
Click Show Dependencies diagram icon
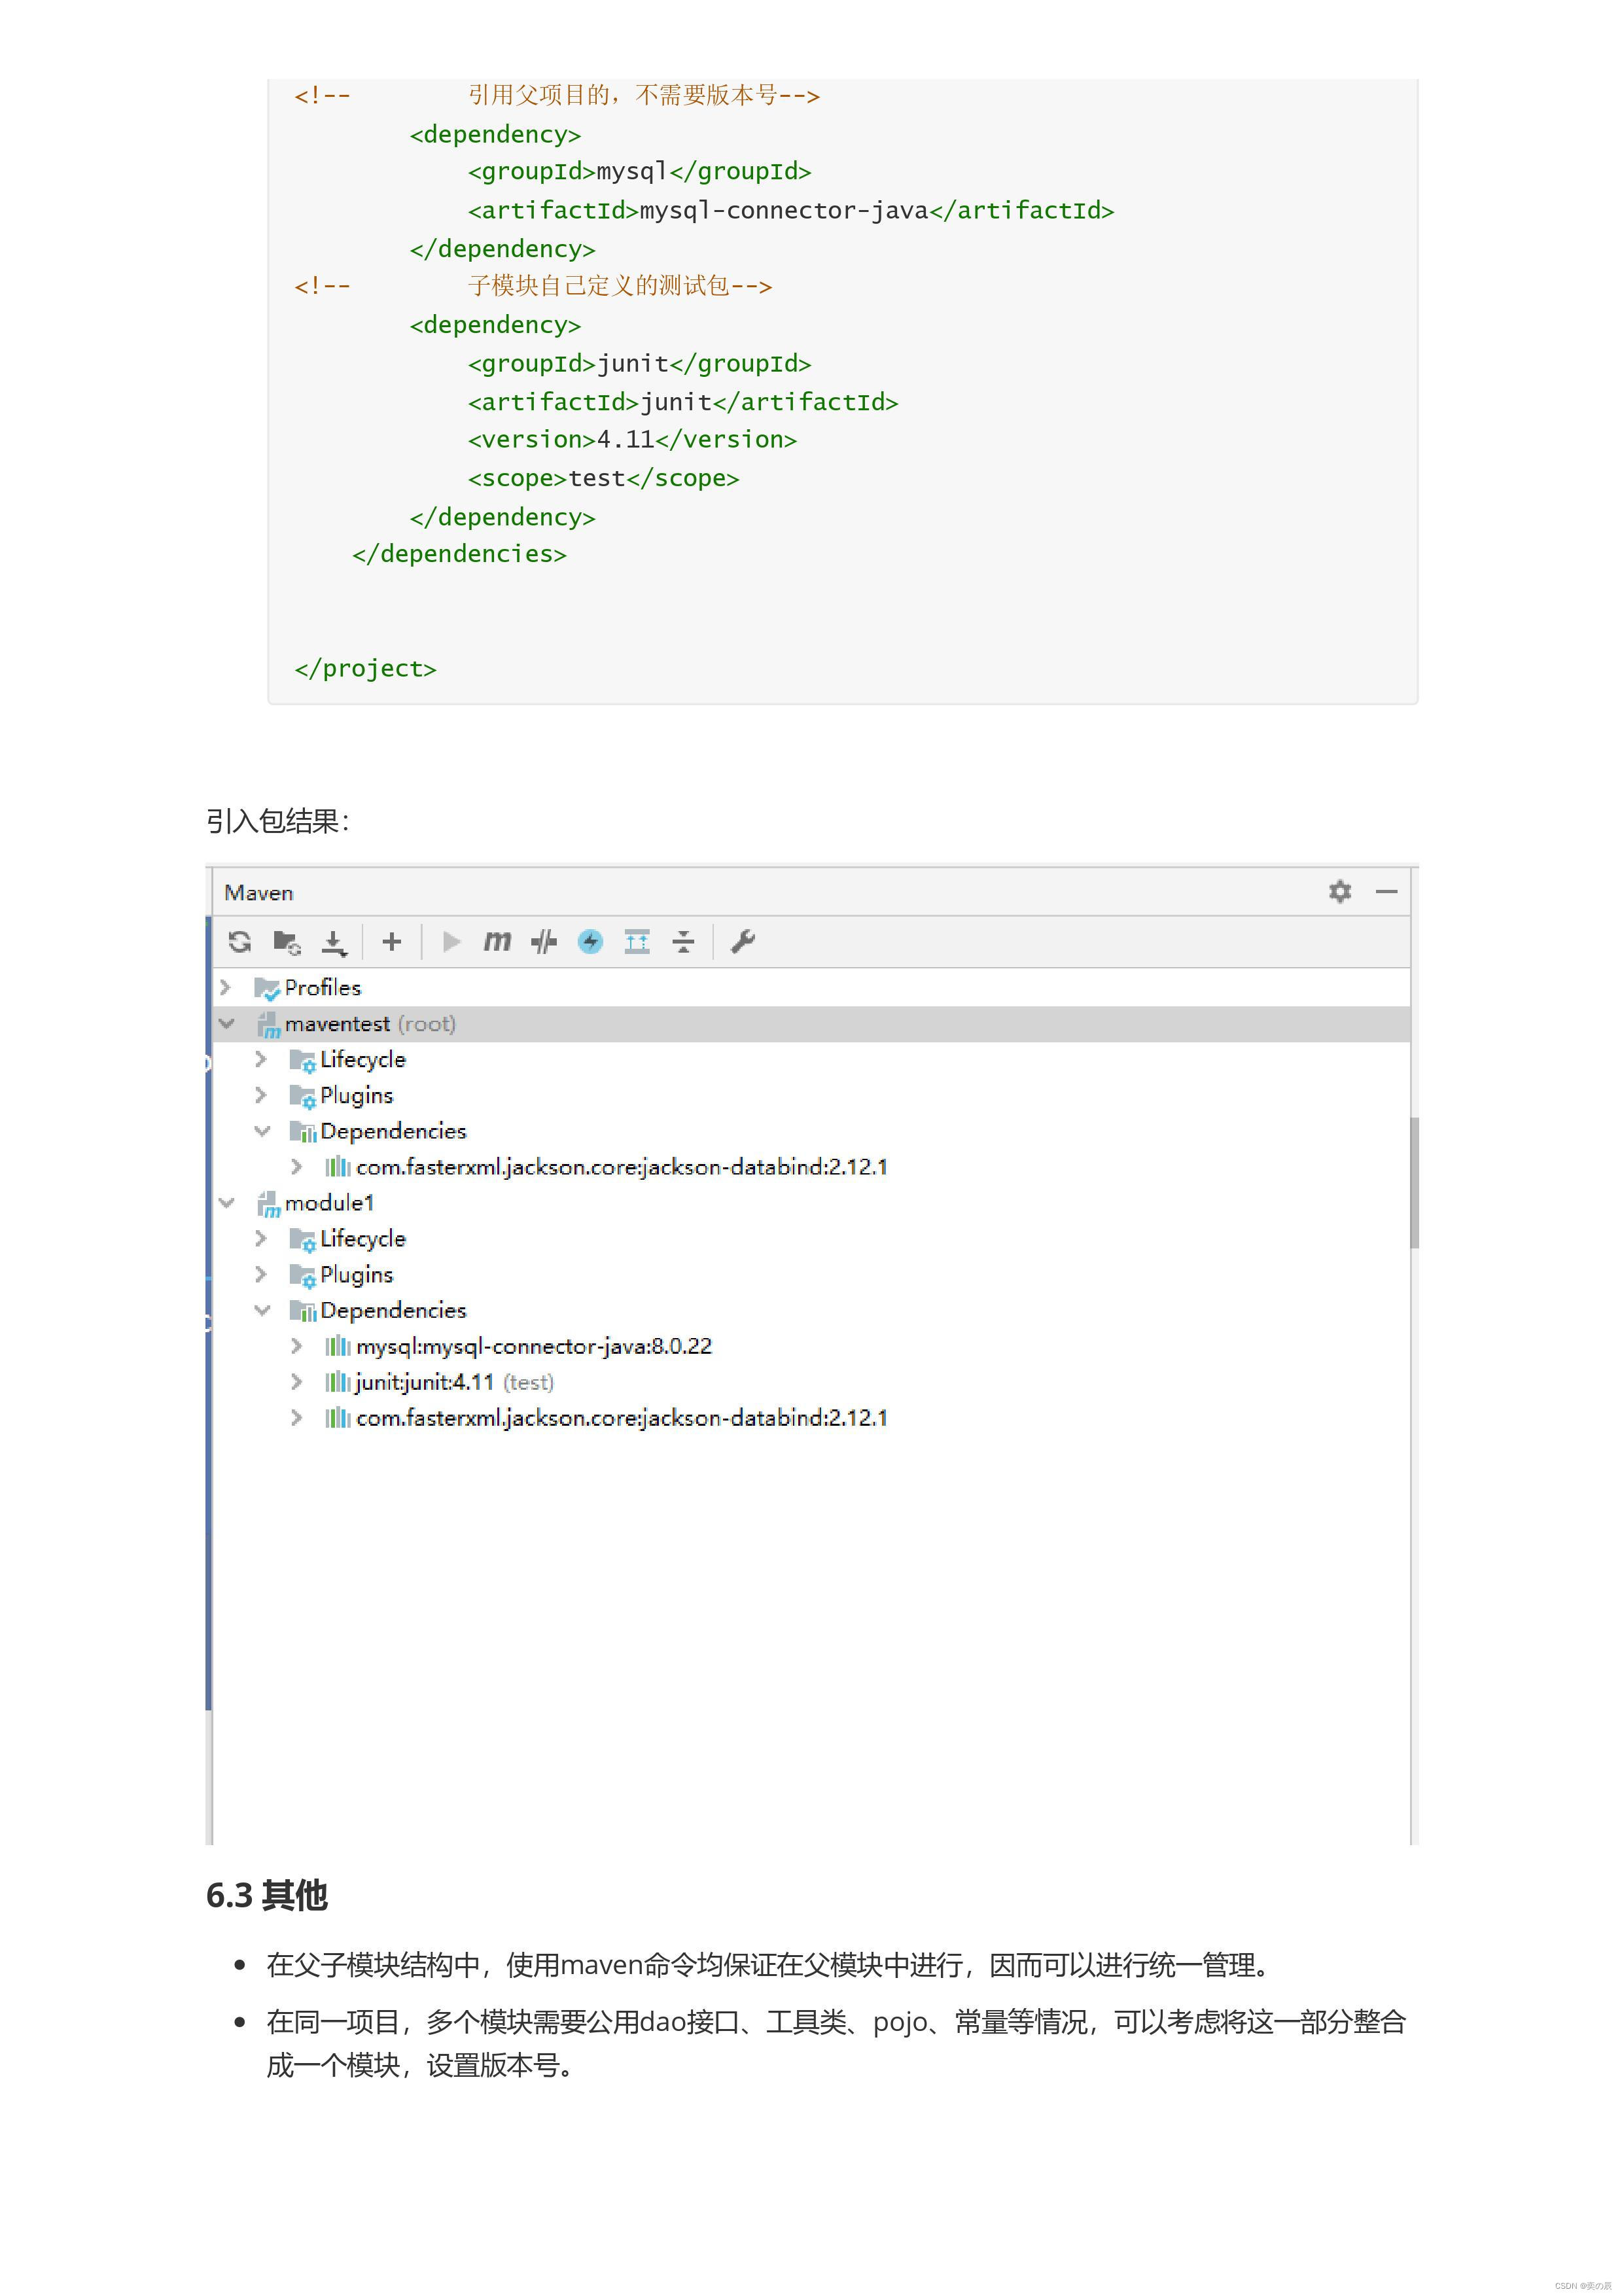click(637, 941)
